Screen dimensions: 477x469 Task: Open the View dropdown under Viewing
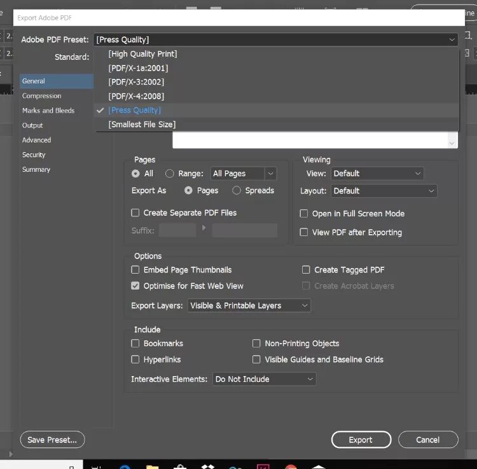377,174
